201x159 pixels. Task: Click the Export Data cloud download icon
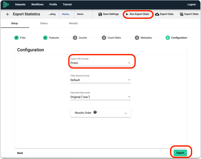pyautogui.click(x=157, y=14)
